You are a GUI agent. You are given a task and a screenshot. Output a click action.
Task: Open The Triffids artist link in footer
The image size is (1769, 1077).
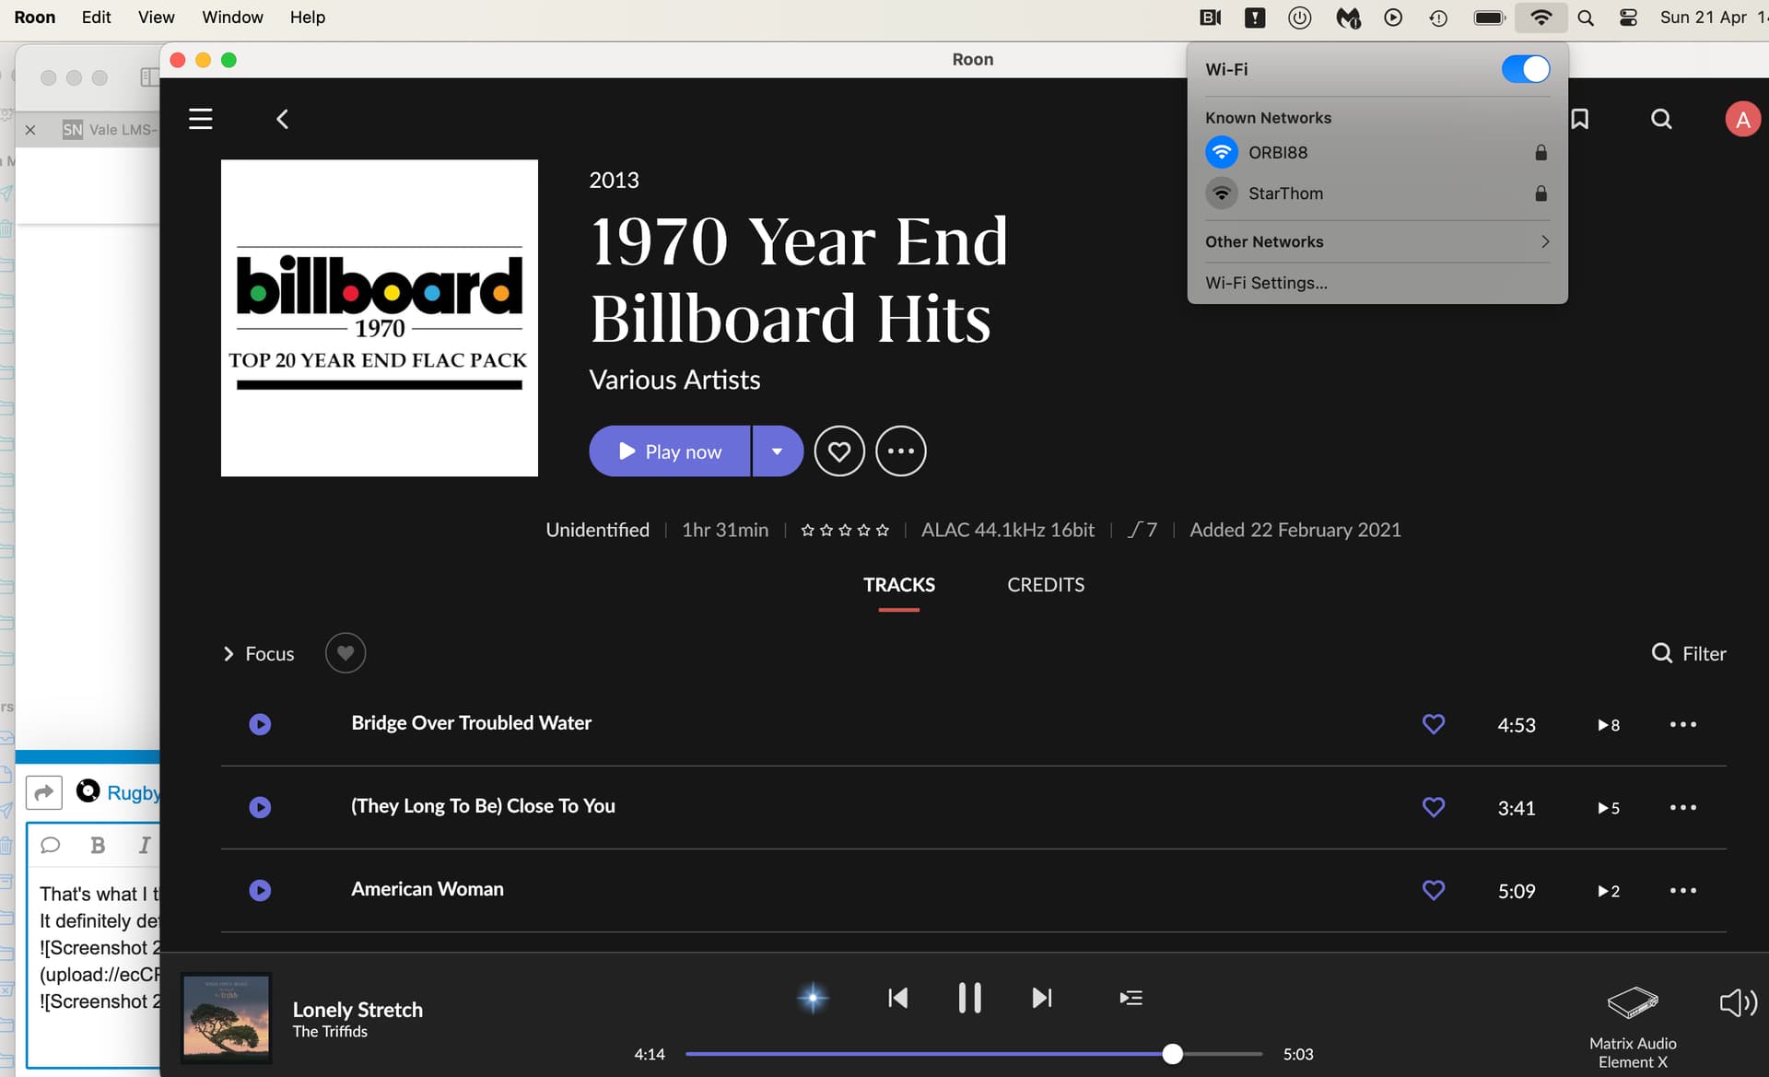click(330, 1032)
